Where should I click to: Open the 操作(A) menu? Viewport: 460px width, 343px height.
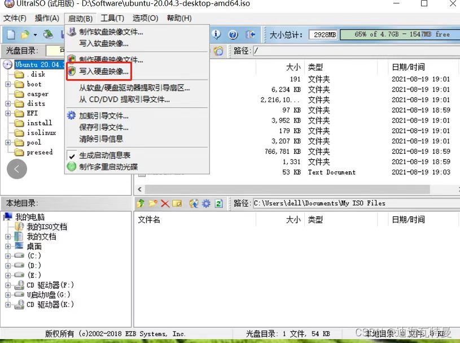click(x=47, y=18)
